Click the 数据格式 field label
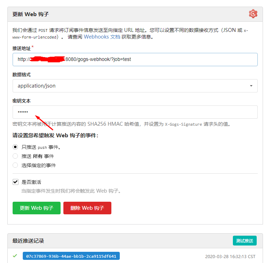 point(22,75)
